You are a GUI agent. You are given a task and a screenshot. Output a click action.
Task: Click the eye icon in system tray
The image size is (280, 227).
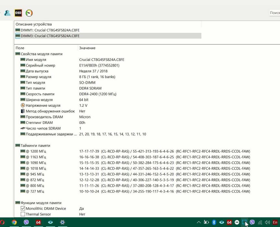tap(222, 222)
